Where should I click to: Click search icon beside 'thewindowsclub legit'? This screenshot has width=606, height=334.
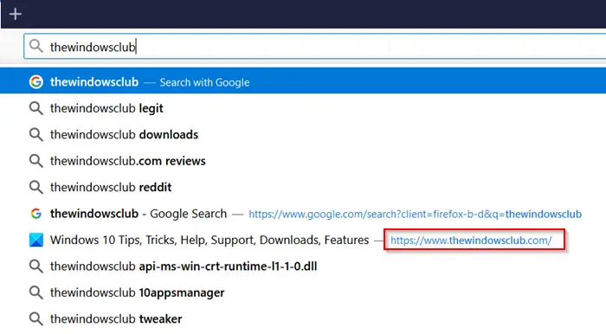tap(36, 108)
